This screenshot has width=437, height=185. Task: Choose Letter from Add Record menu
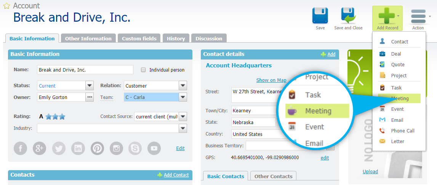pos(399,141)
